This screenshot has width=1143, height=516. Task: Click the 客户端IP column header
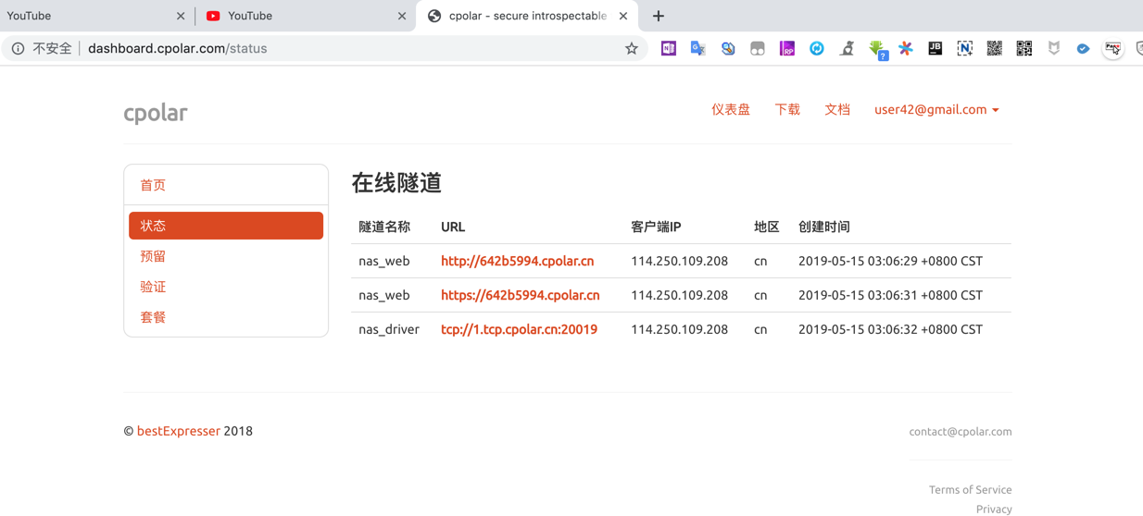pyautogui.click(x=656, y=227)
